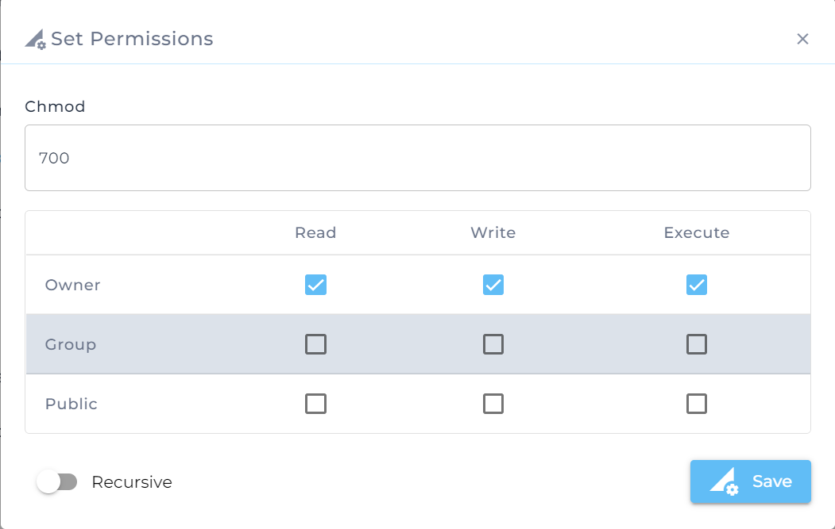Uncheck Owner Read permission
Viewport: 835px width, 529px height.
coord(315,285)
